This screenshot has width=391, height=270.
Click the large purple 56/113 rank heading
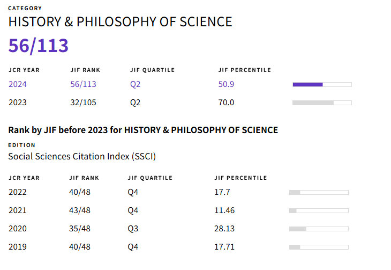tap(39, 46)
